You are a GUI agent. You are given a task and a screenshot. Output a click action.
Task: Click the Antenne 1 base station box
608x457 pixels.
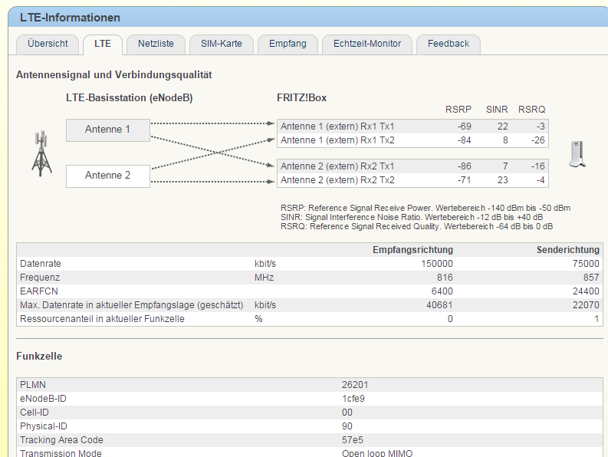coord(107,130)
